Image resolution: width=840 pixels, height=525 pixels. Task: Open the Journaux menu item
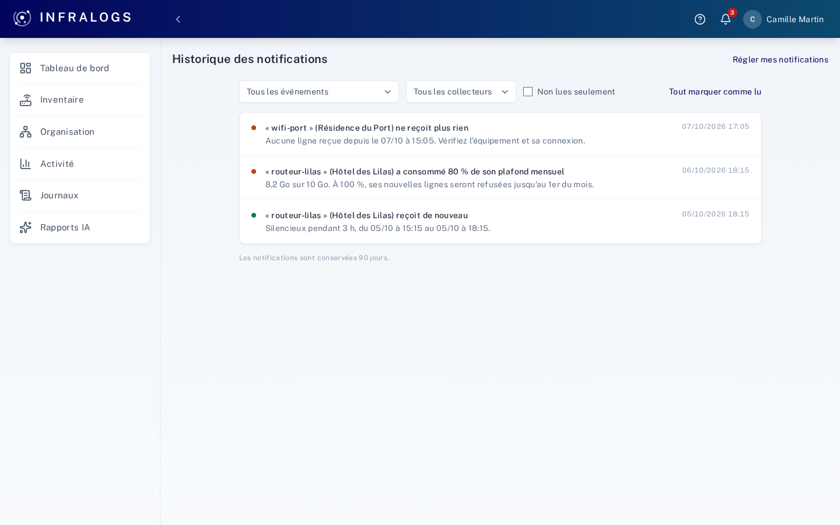coord(80,195)
